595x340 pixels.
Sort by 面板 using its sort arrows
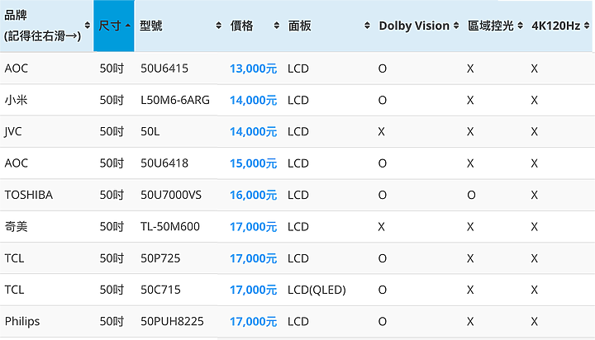[367, 26]
